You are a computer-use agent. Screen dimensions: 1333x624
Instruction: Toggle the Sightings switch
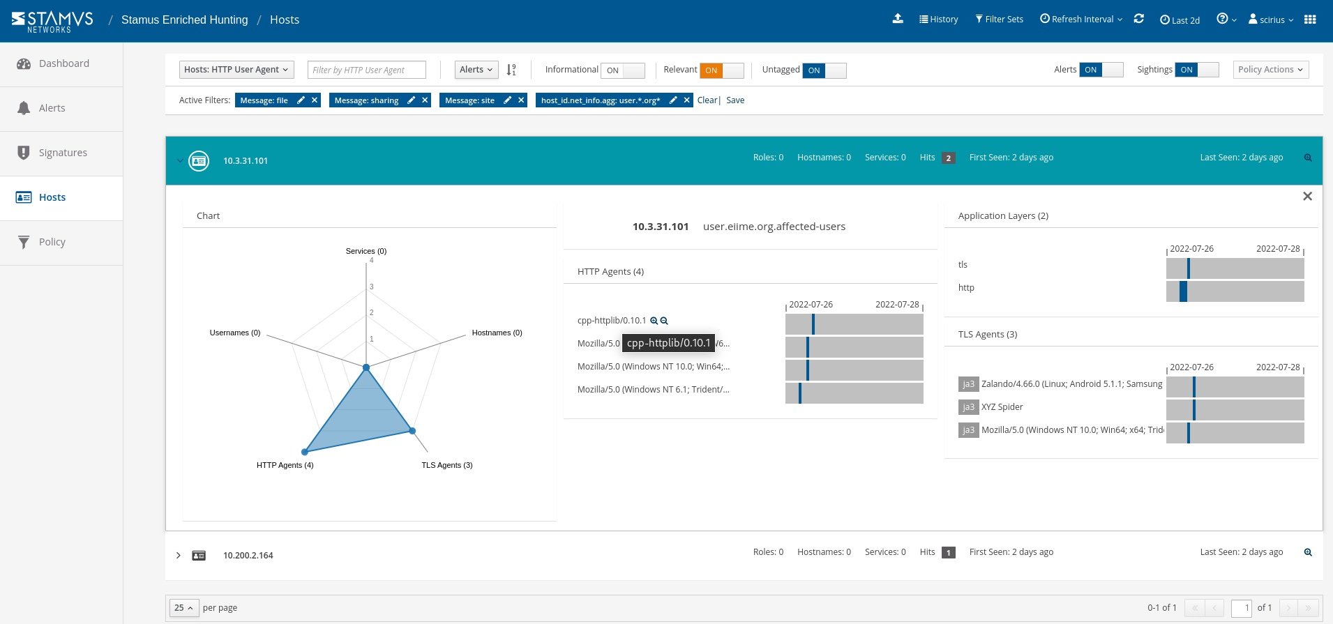pyautogui.click(x=1197, y=70)
